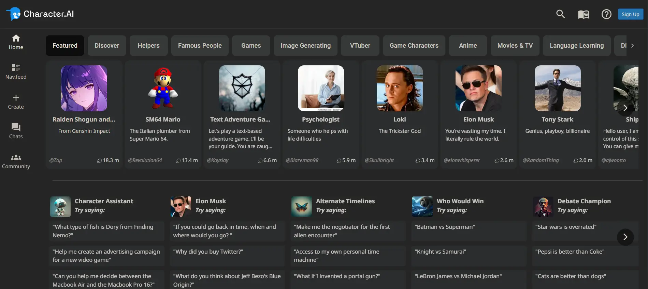This screenshot has height=289, width=648.
Task: Go to Home in the sidebar
Action: click(x=16, y=42)
